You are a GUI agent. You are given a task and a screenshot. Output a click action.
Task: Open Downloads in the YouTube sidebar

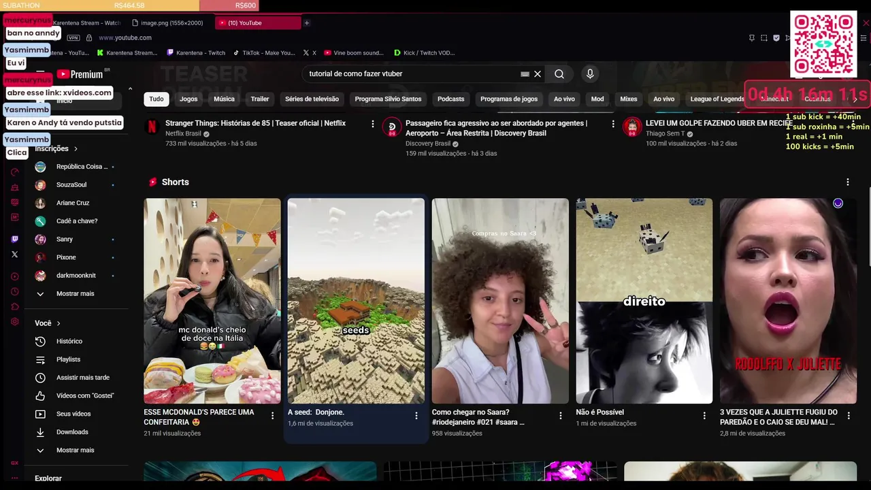pos(76,432)
